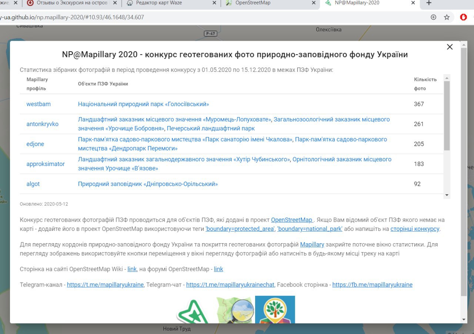
Task: Click the photo count 205 cell
Action: click(x=419, y=144)
